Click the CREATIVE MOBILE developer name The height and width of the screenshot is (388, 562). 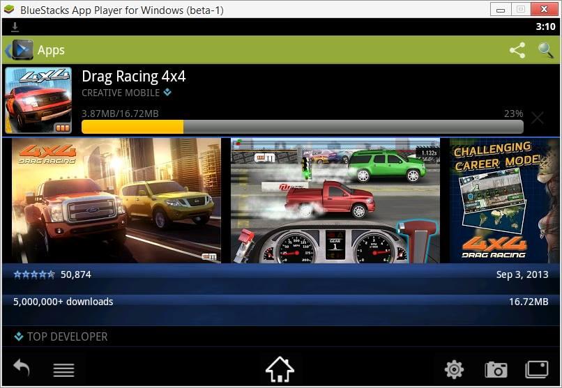[x=121, y=93]
